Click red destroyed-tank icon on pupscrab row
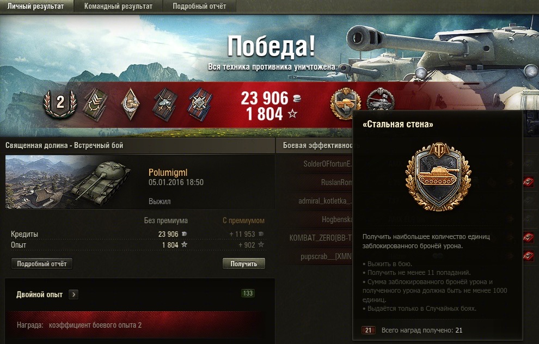This screenshot has width=539, height=344. [x=528, y=256]
